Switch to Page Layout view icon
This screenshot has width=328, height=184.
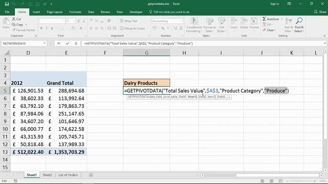[x=272, y=181]
